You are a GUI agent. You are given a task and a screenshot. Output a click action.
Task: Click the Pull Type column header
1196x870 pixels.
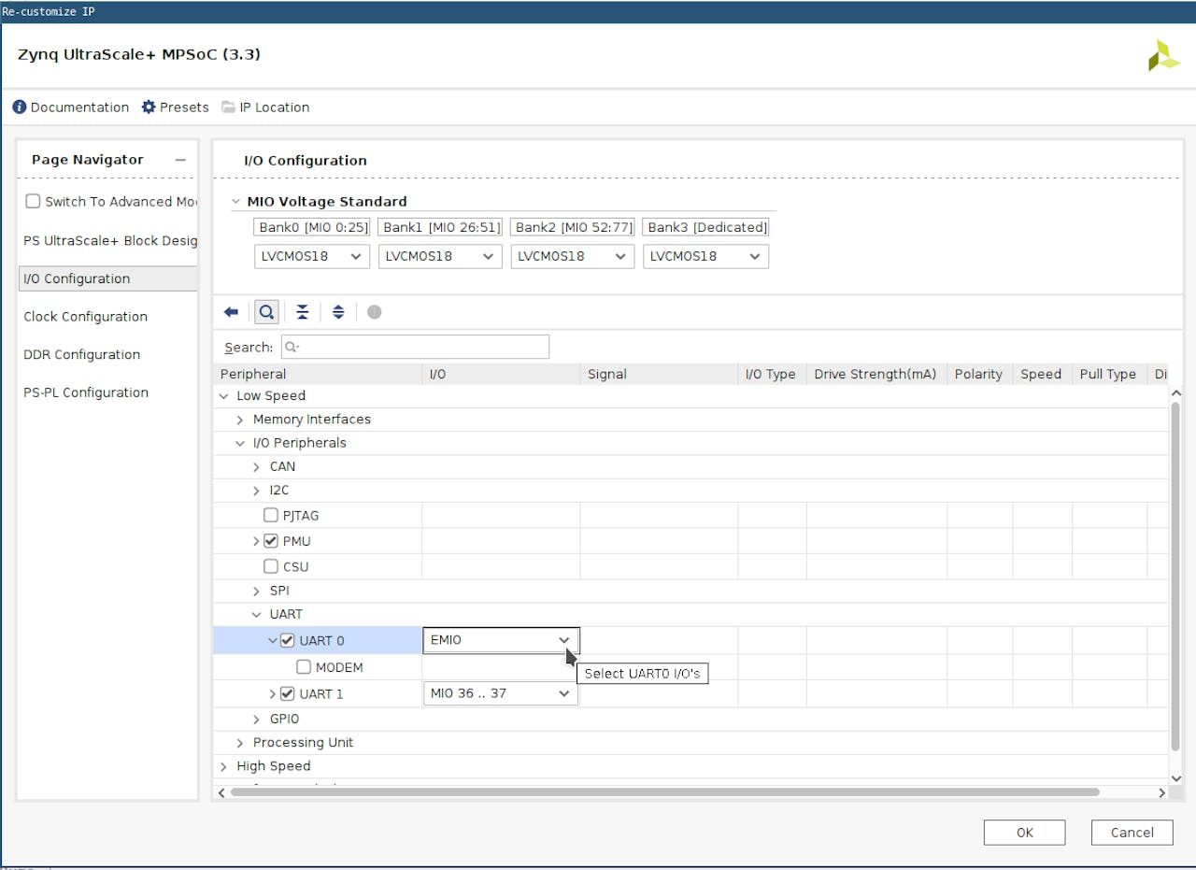click(1108, 374)
